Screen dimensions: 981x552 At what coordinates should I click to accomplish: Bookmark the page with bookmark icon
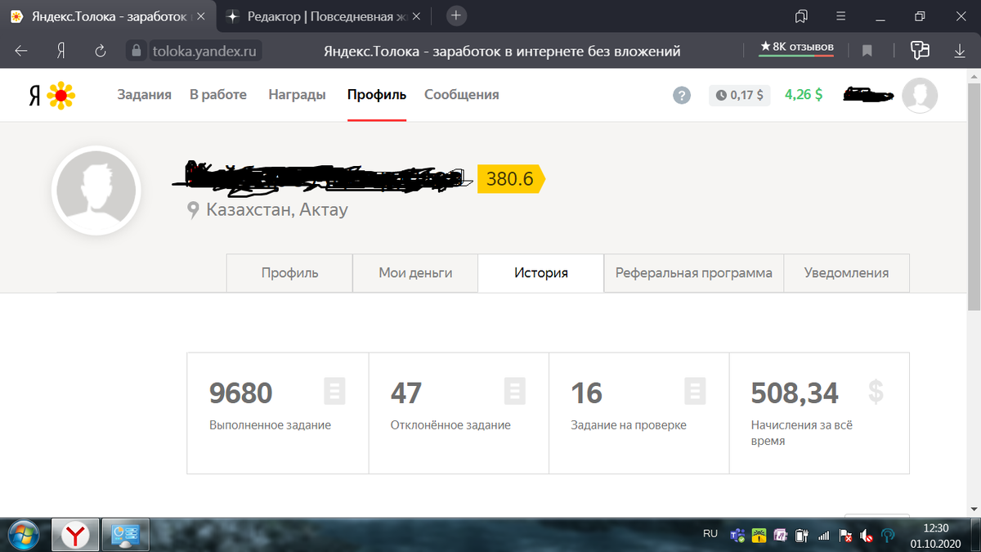click(867, 51)
